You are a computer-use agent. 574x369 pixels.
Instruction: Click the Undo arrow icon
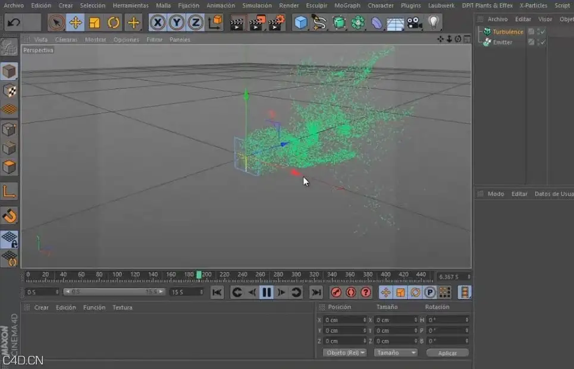coord(14,23)
